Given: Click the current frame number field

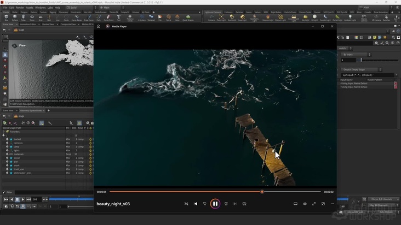Looking at the screenshot, I should pyautogui.click(x=36, y=199).
